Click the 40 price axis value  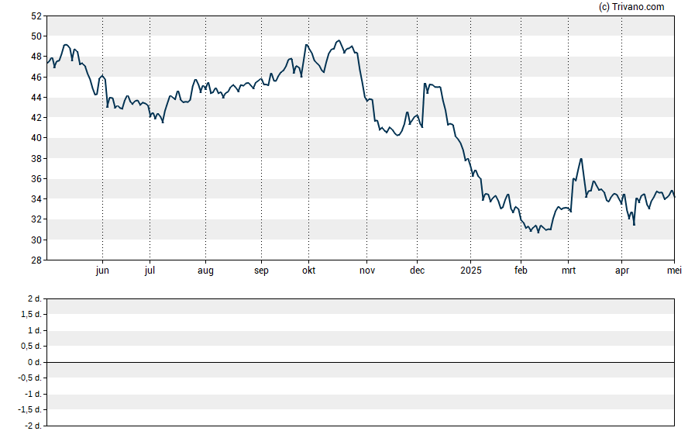(36, 138)
